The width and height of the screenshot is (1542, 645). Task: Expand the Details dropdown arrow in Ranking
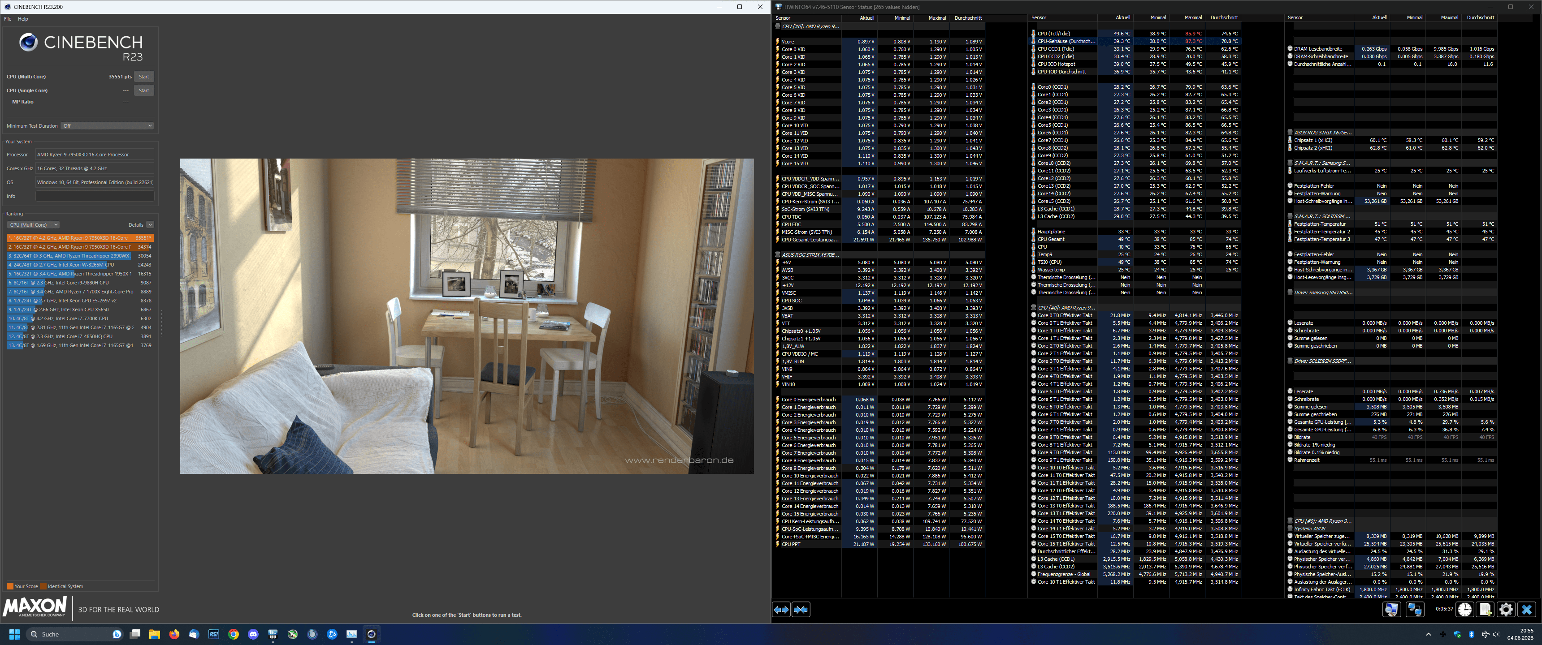(x=150, y=225)
